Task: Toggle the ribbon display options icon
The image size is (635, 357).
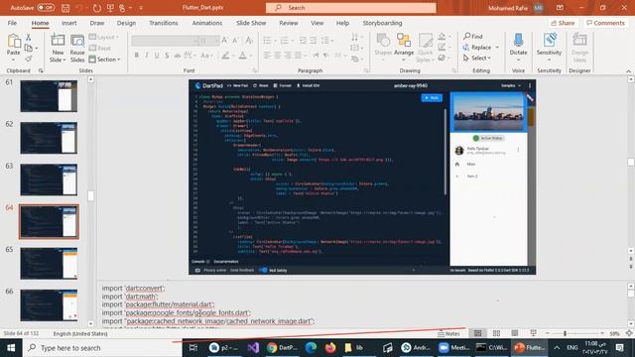Action: (x=560, y=8)
